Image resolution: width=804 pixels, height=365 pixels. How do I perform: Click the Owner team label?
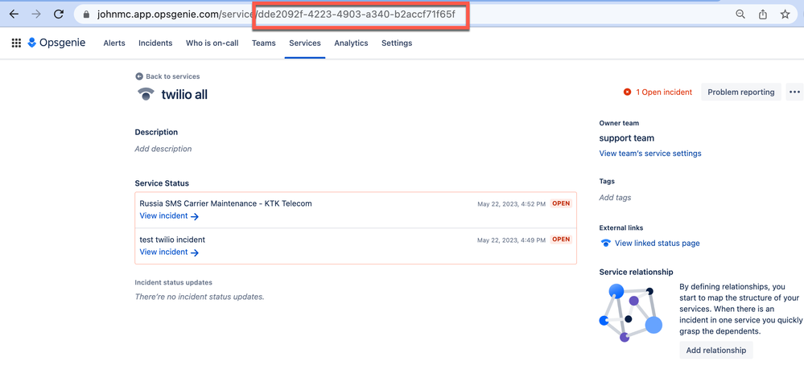619,123
